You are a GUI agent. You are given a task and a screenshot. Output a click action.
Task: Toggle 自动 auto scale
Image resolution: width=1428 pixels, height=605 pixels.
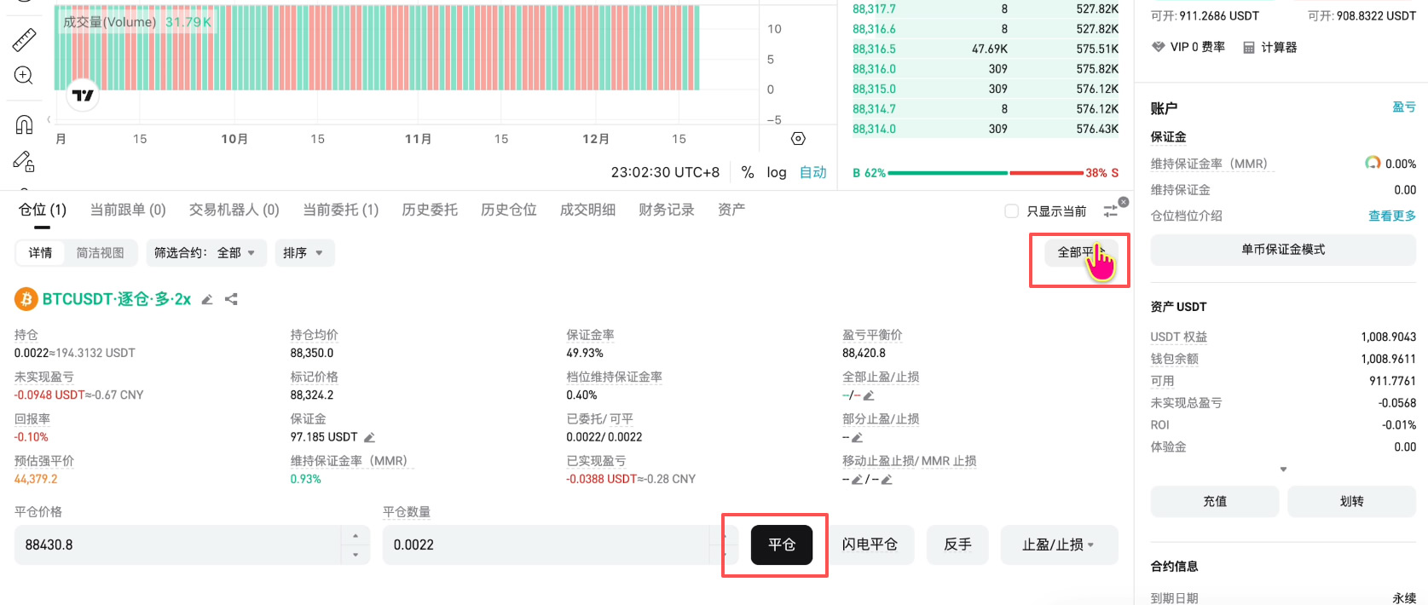pyautogui.click(x=813, y=172)
